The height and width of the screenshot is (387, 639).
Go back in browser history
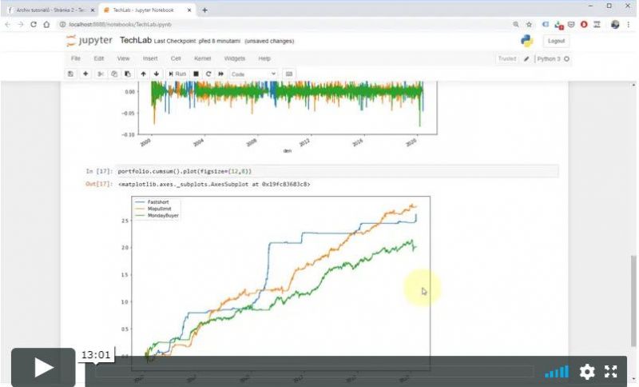pos(8,25)
